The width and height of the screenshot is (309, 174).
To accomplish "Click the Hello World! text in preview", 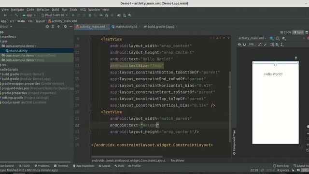I will click(273, 74).
